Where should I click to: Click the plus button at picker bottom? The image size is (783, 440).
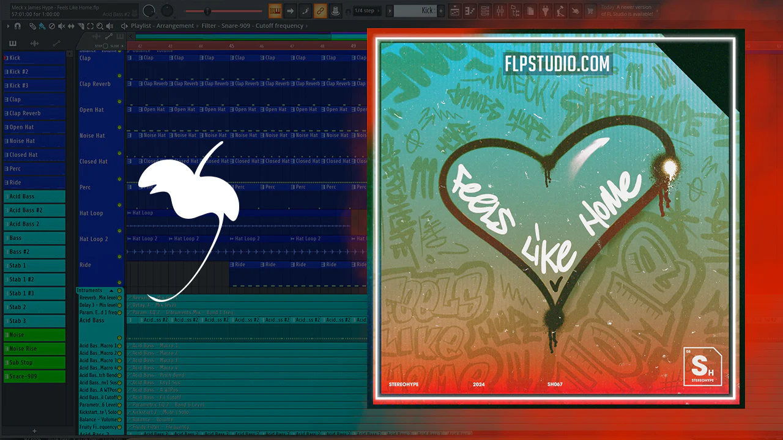pos(34,431)
